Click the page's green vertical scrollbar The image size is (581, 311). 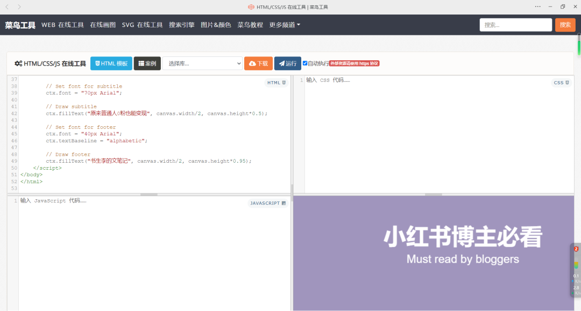pyautogui.click(x=579, y=48)
